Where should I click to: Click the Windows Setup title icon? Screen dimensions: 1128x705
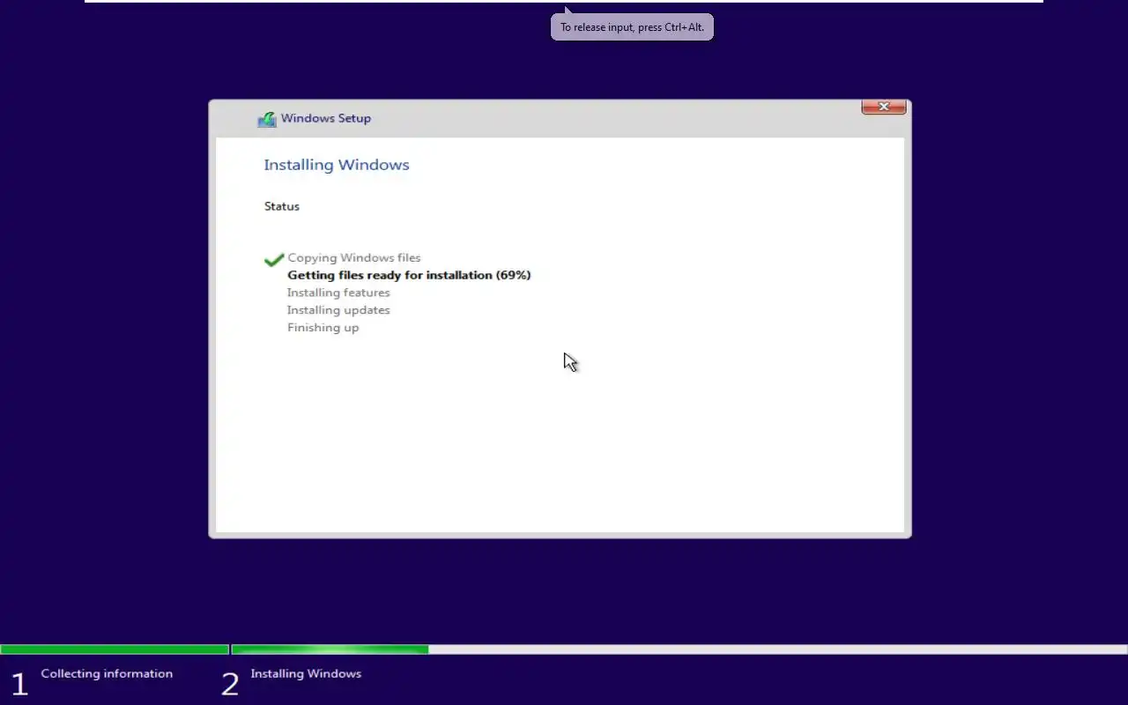tap(267, 119)
